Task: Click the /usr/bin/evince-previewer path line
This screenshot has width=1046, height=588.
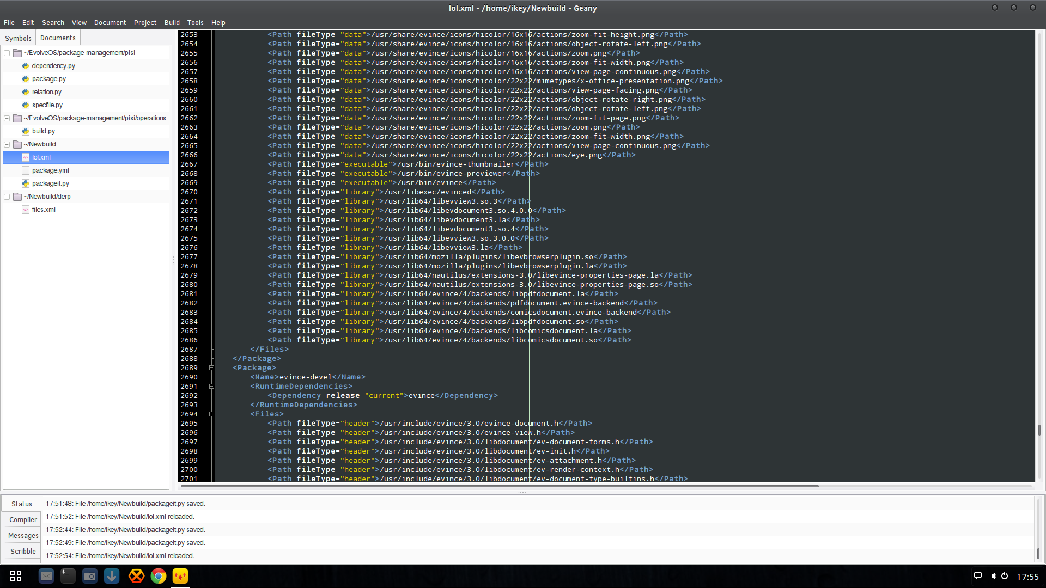Action: (x=404, y=174)
